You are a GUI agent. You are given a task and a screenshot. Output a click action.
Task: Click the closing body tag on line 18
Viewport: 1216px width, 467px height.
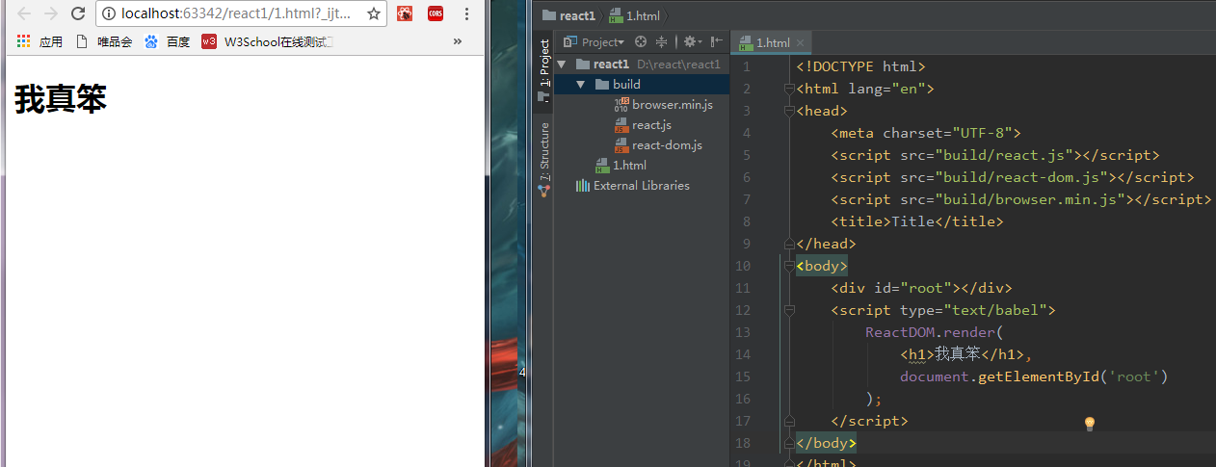click(826, 443)
